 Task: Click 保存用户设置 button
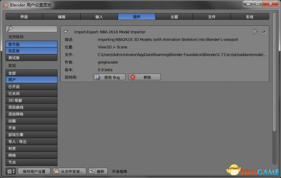pyautogui.click(x=34, y=171)
